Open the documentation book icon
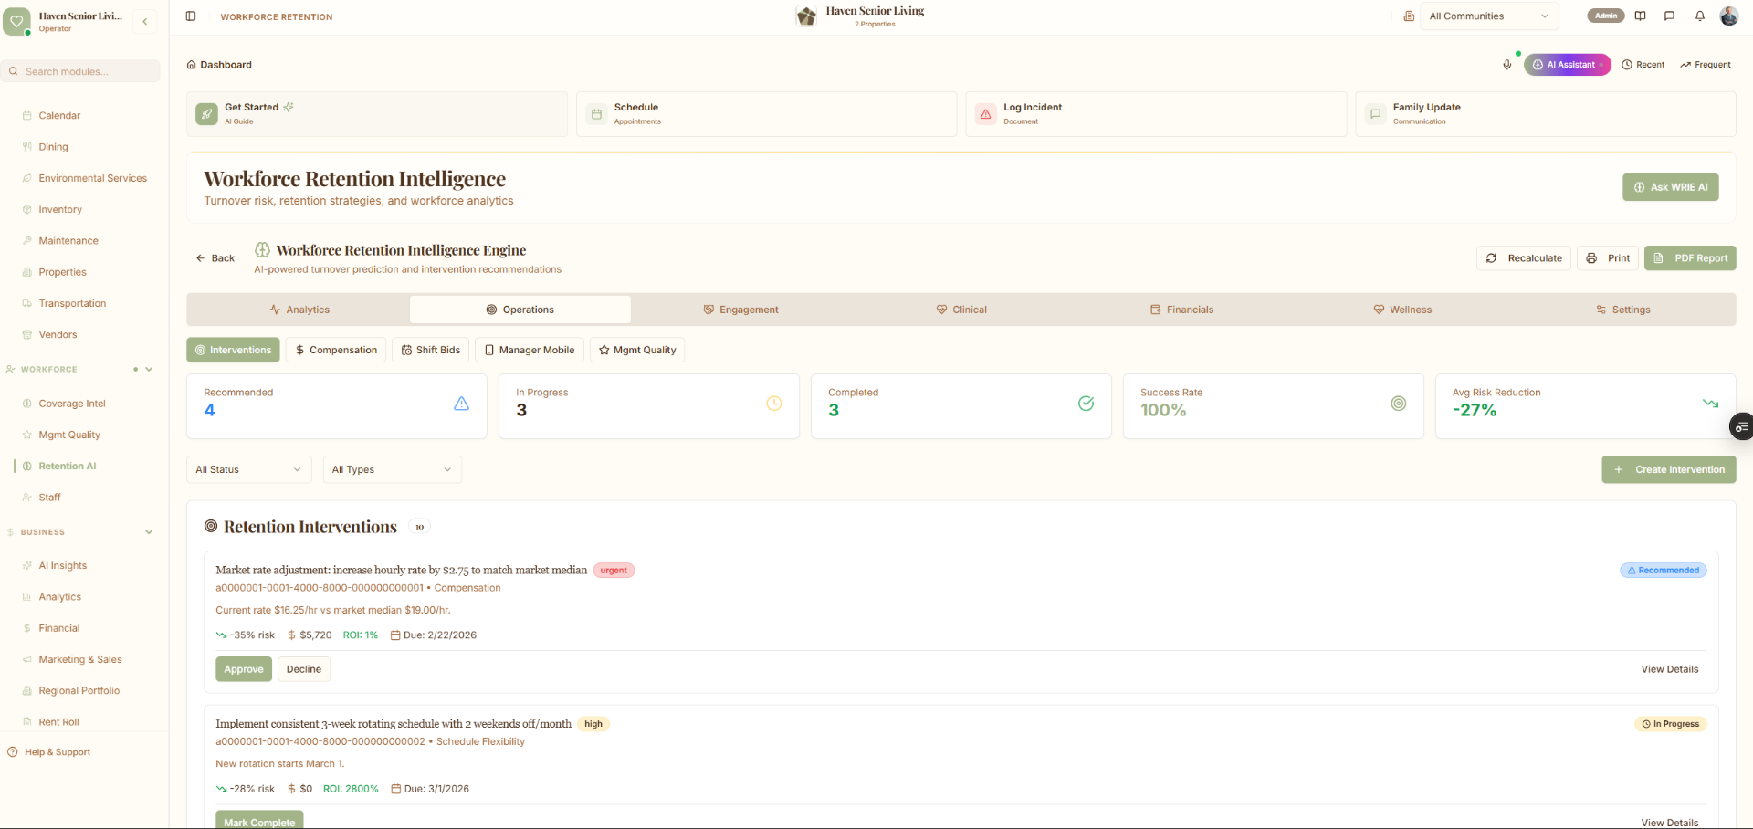1753x829 pixels. click(1640, 16)
